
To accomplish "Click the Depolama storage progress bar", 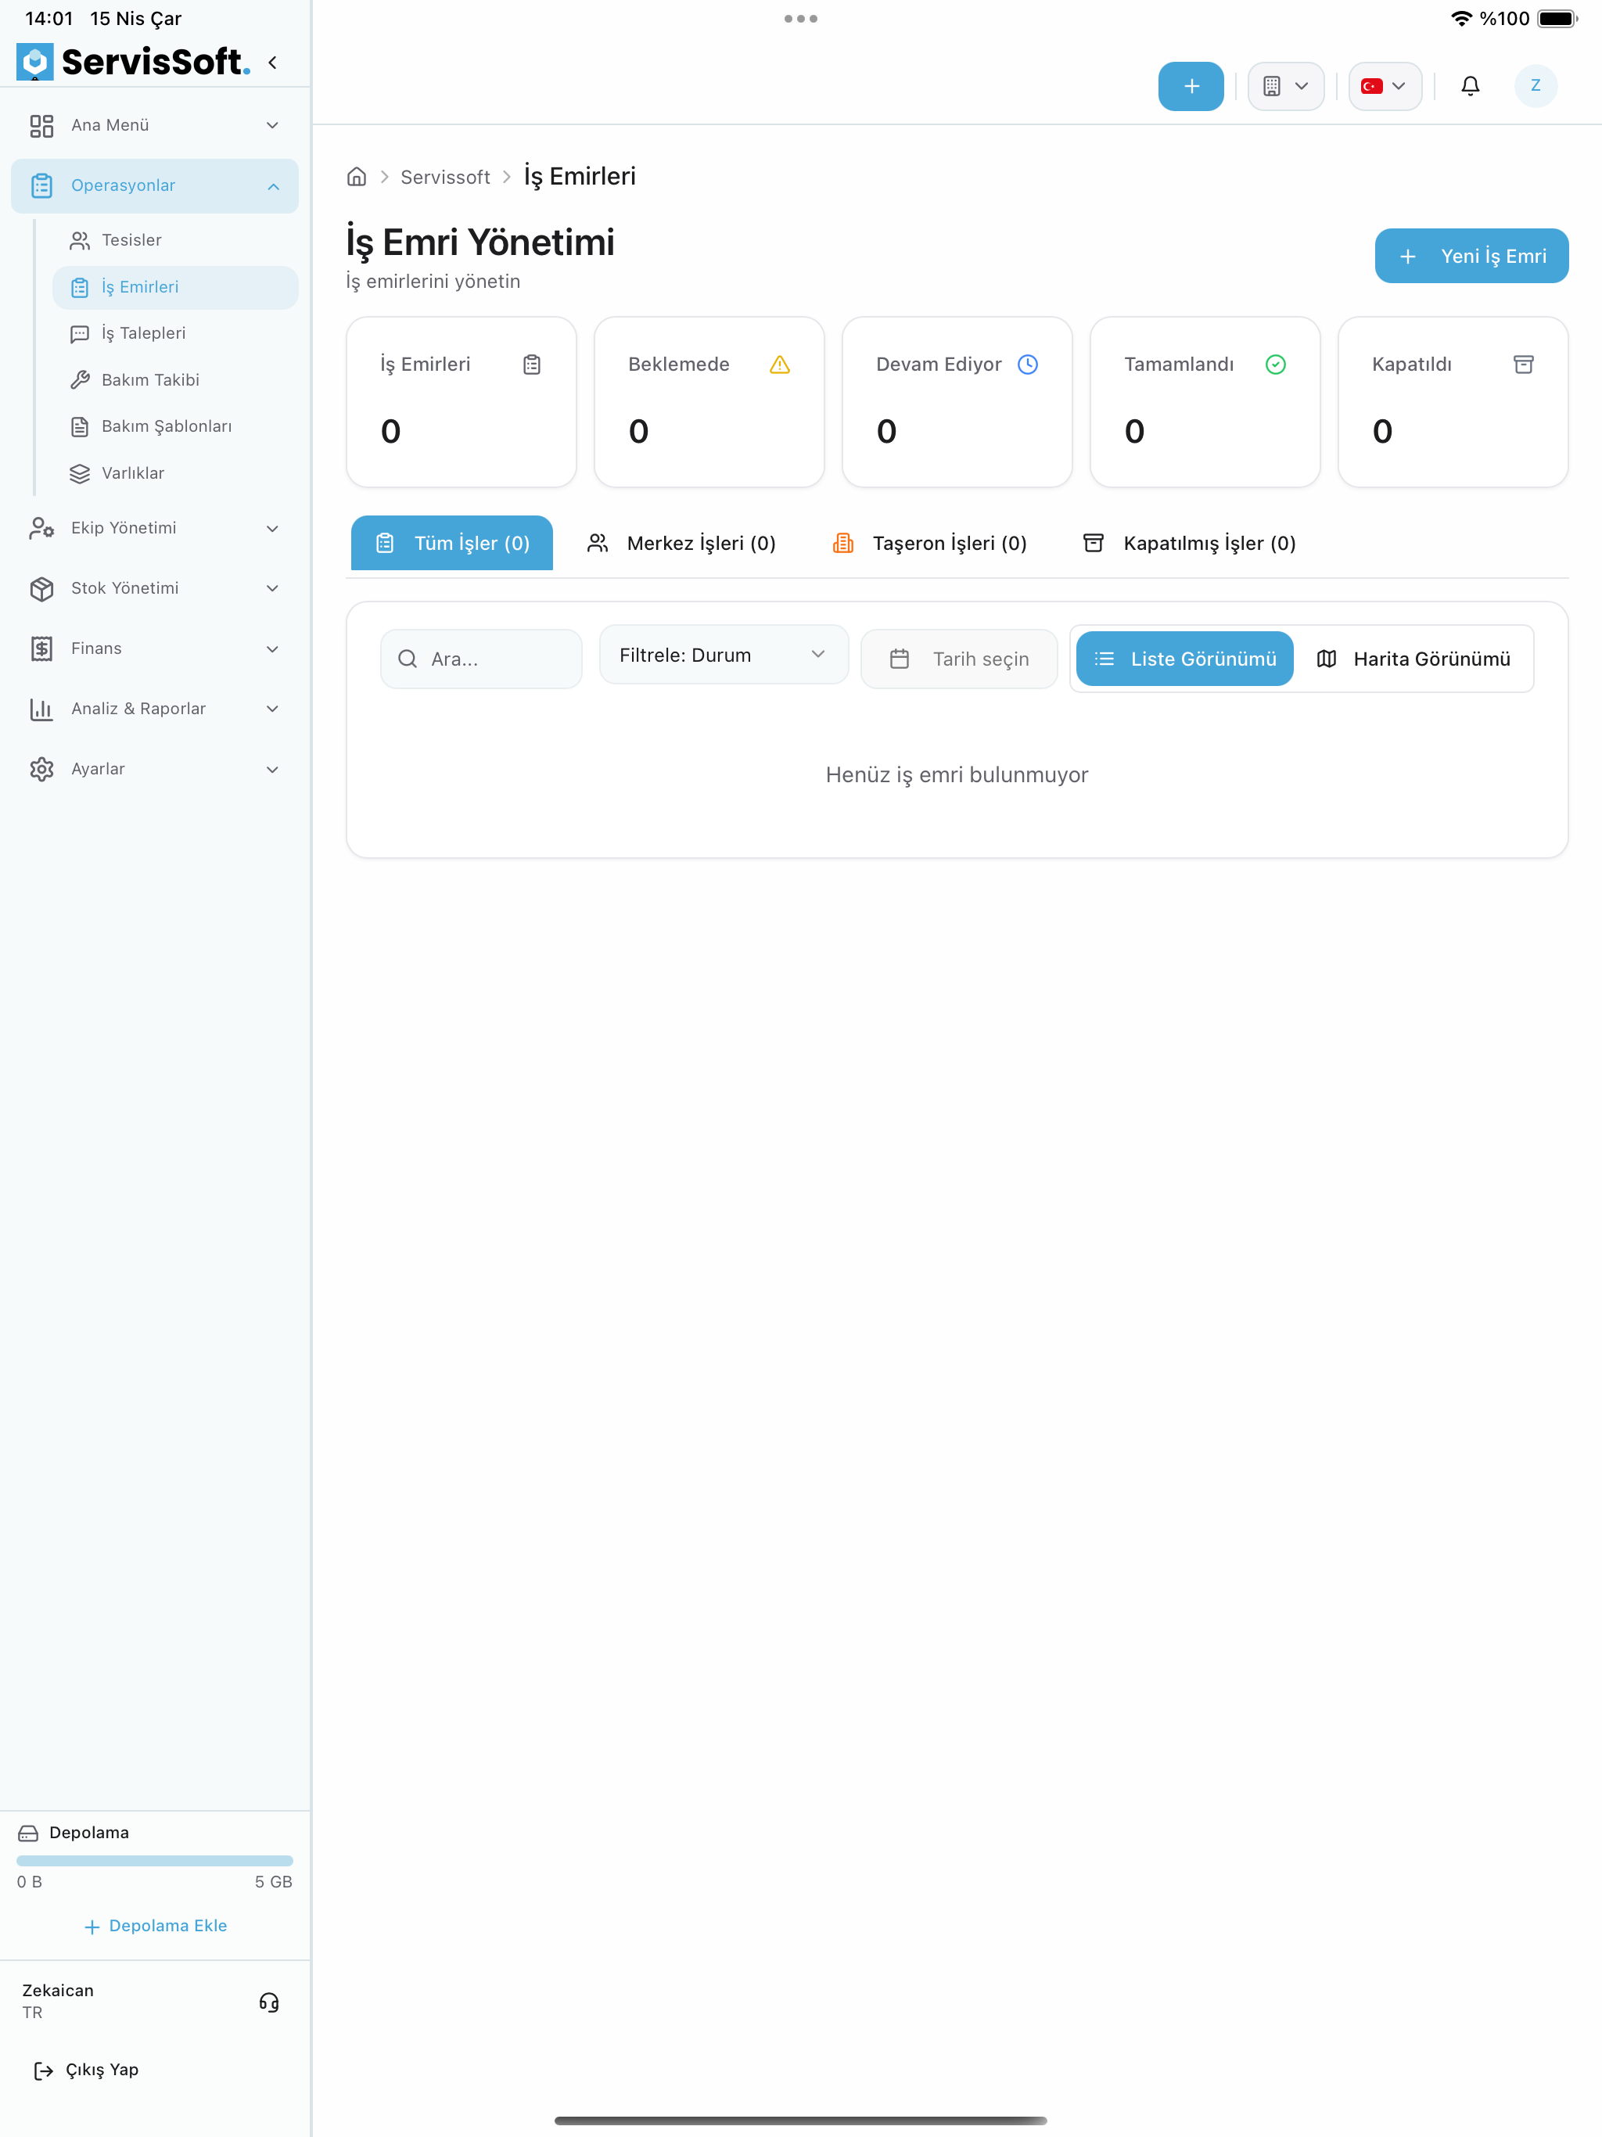I will coord(155,1861).
